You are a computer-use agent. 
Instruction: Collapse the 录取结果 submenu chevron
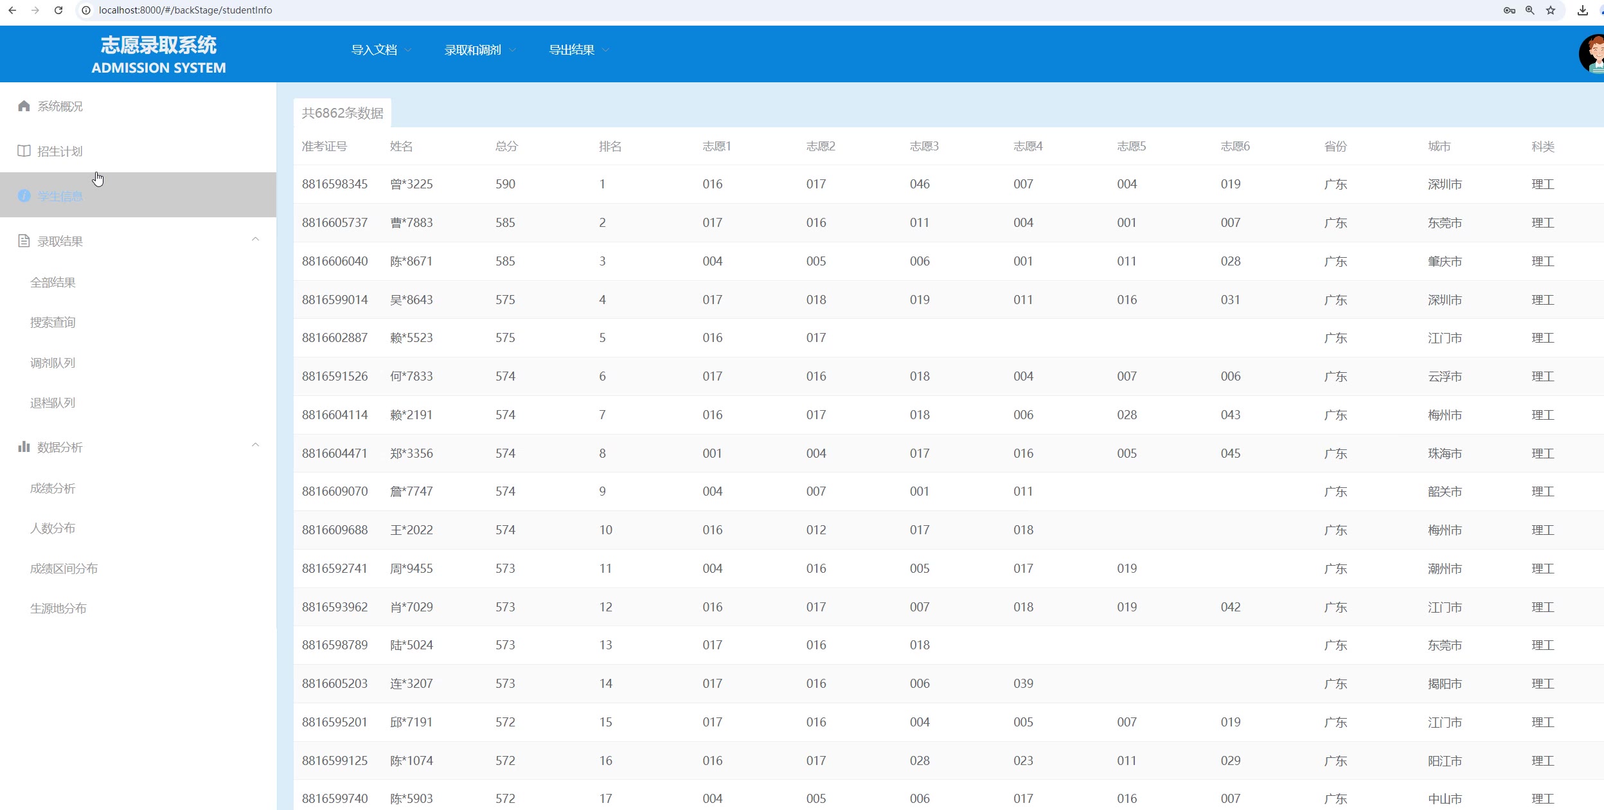click(x=255, y=240)
